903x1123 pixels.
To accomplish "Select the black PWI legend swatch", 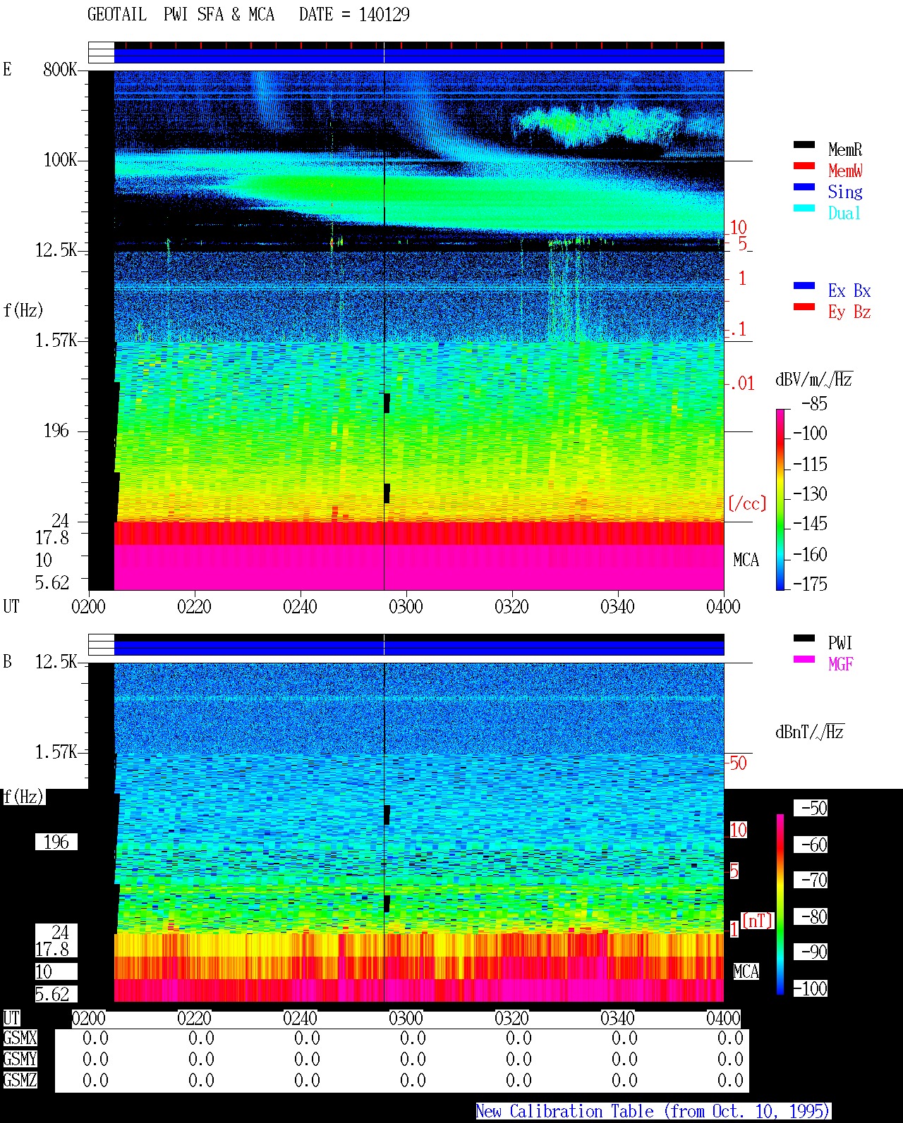I will (804, 639).
